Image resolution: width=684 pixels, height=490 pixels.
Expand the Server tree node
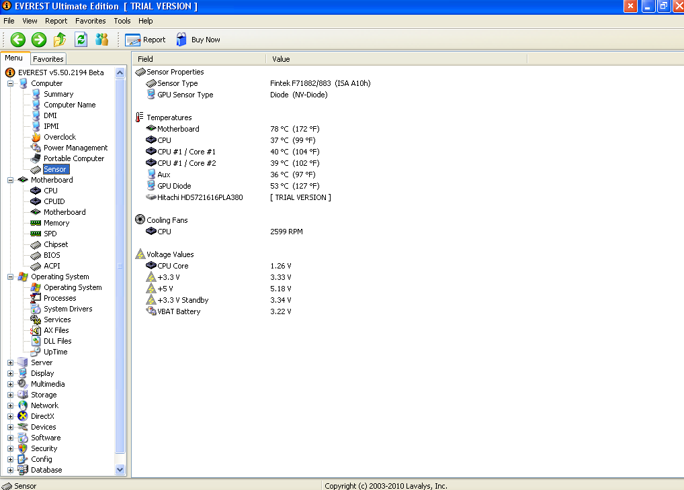pyautogui.click(x=11, y=362)
